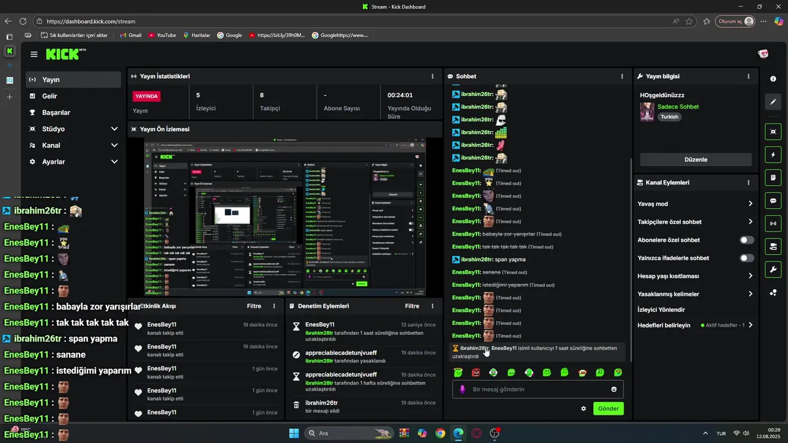
Task: Click the profile avatar in the top right
Action: (x=763, y=54)
